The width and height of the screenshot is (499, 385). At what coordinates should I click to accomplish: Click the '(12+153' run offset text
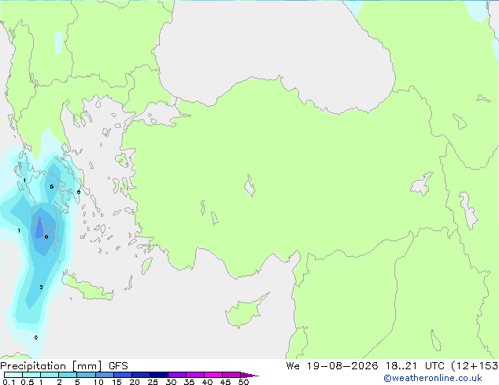(x=475, y=366)
